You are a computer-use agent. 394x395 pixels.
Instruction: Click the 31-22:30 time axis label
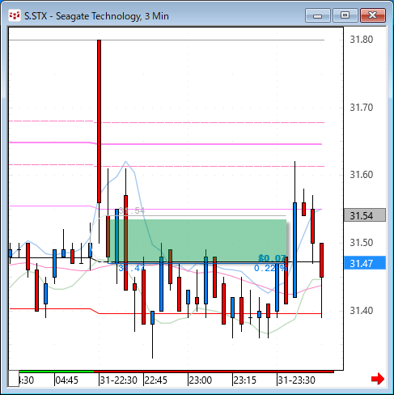click(x=118, y=380)
